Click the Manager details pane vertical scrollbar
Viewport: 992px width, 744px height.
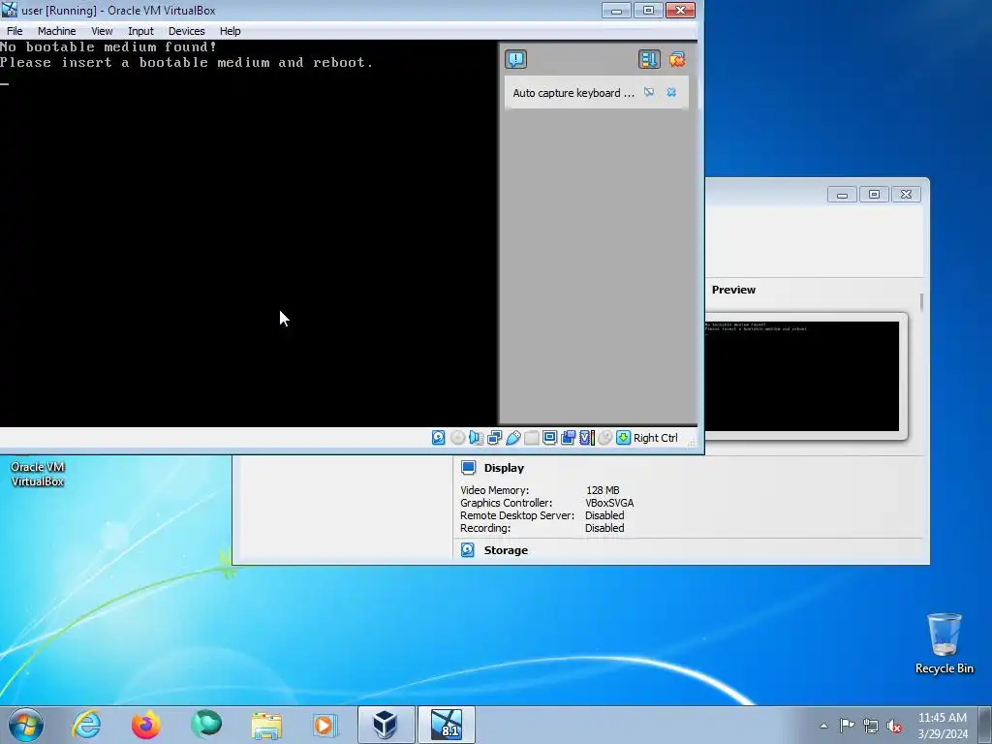click(921, 302)
